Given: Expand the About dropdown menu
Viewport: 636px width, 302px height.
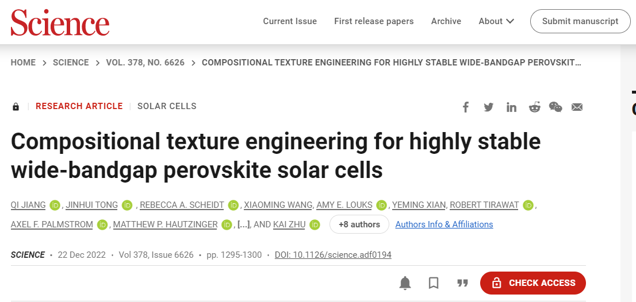Looking at the screenshot, I should [496, 21].
